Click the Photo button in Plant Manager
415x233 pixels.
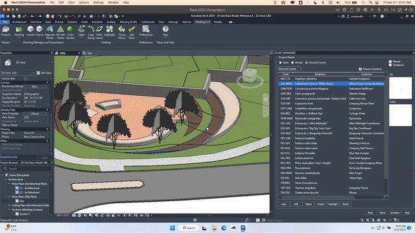346,205
